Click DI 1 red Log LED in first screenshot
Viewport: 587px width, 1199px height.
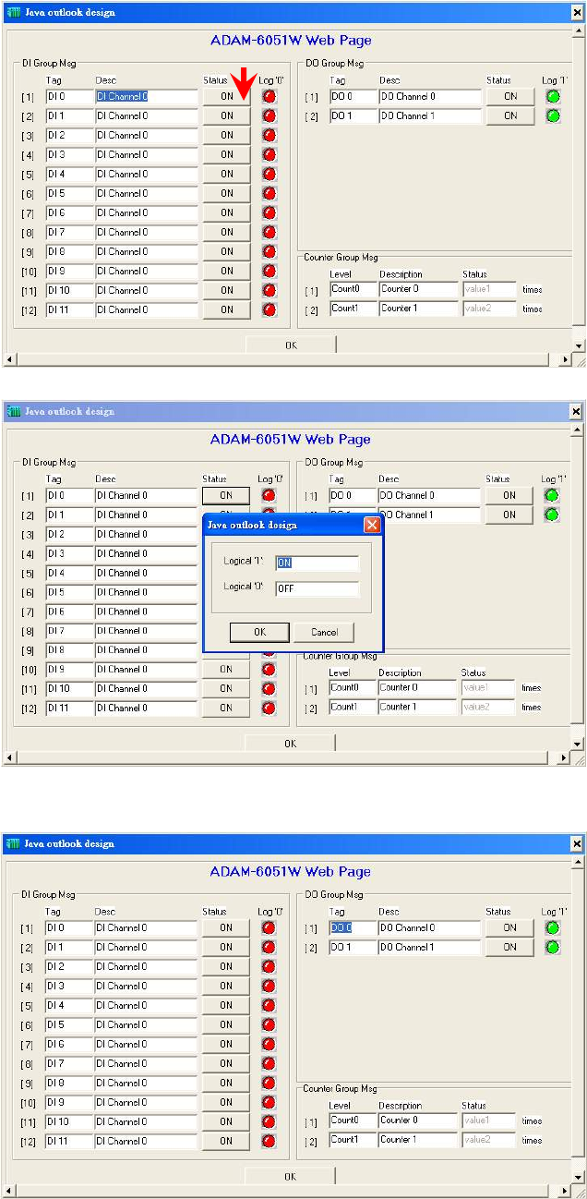[x=270, y=115]
